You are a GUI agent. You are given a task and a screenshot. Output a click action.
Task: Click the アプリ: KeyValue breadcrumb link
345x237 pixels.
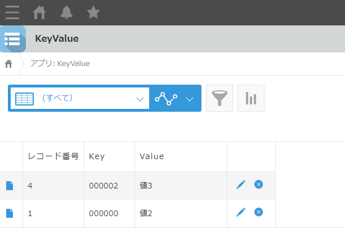[x=60, y=64]
